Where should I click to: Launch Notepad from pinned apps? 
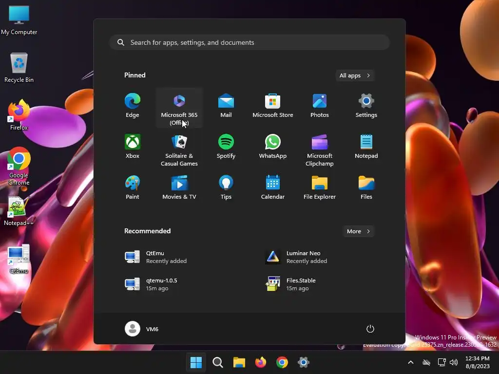pyautogui.click(x=366, y=147)
